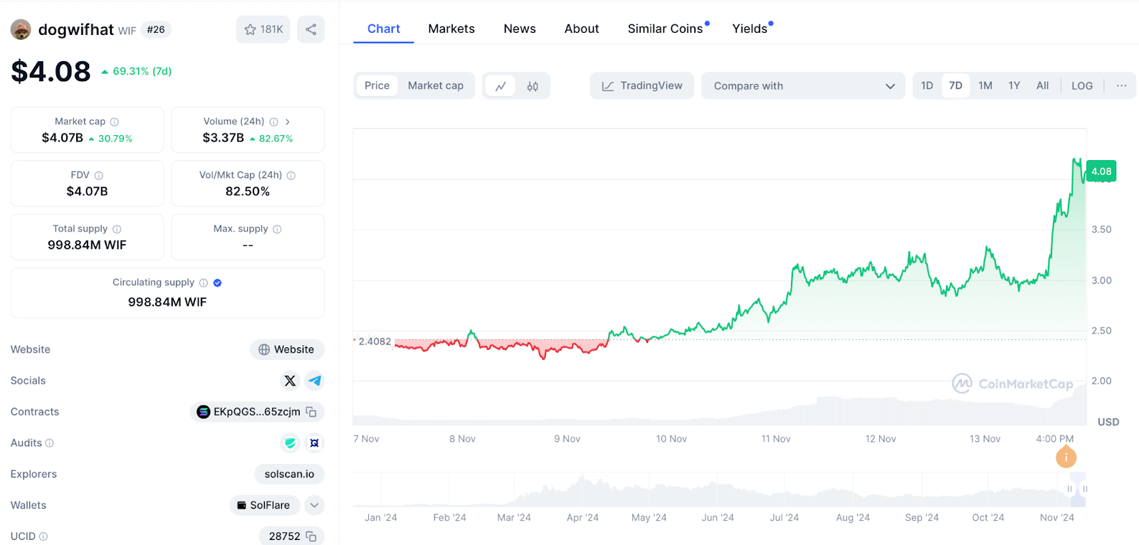Screen dimensions: 1139x545
Task: Click the $4.07B market cap value
Action: (63, 138)
